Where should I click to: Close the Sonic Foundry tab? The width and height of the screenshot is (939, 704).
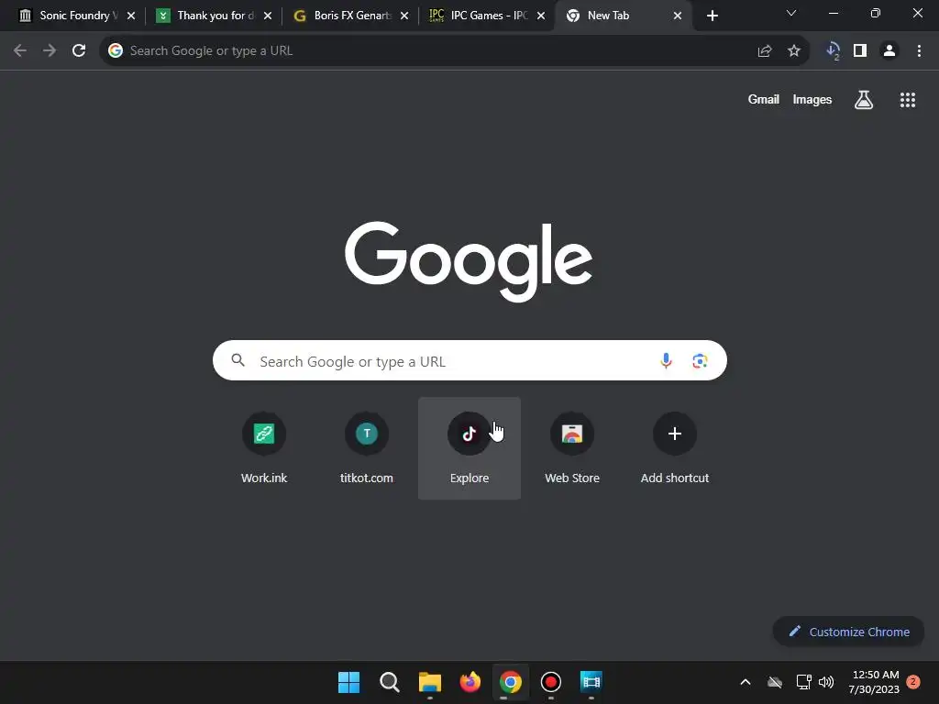tap(131, 16)
